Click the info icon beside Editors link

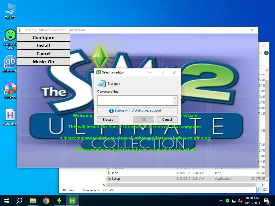tap(111, 111)
